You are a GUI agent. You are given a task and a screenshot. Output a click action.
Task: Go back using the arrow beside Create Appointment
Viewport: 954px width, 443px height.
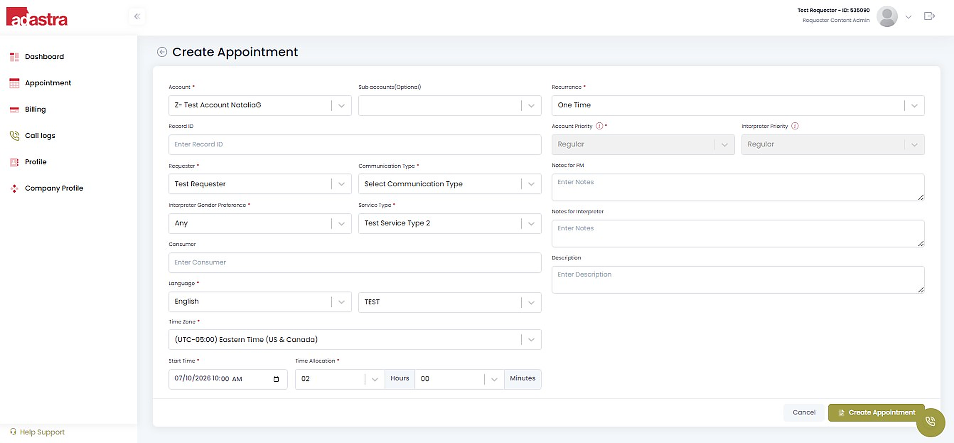tap(162, 52)
